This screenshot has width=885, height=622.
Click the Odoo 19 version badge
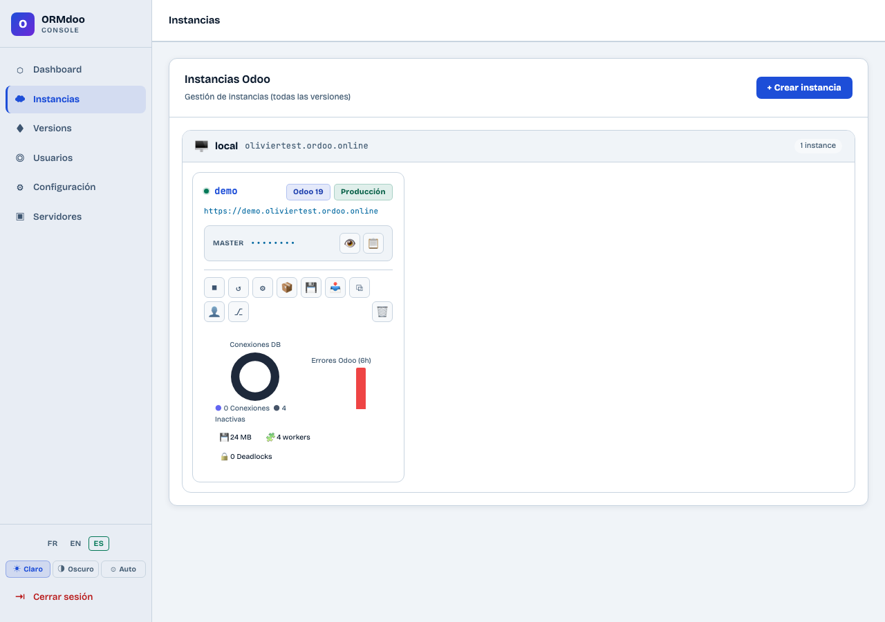tap(308, 192)
